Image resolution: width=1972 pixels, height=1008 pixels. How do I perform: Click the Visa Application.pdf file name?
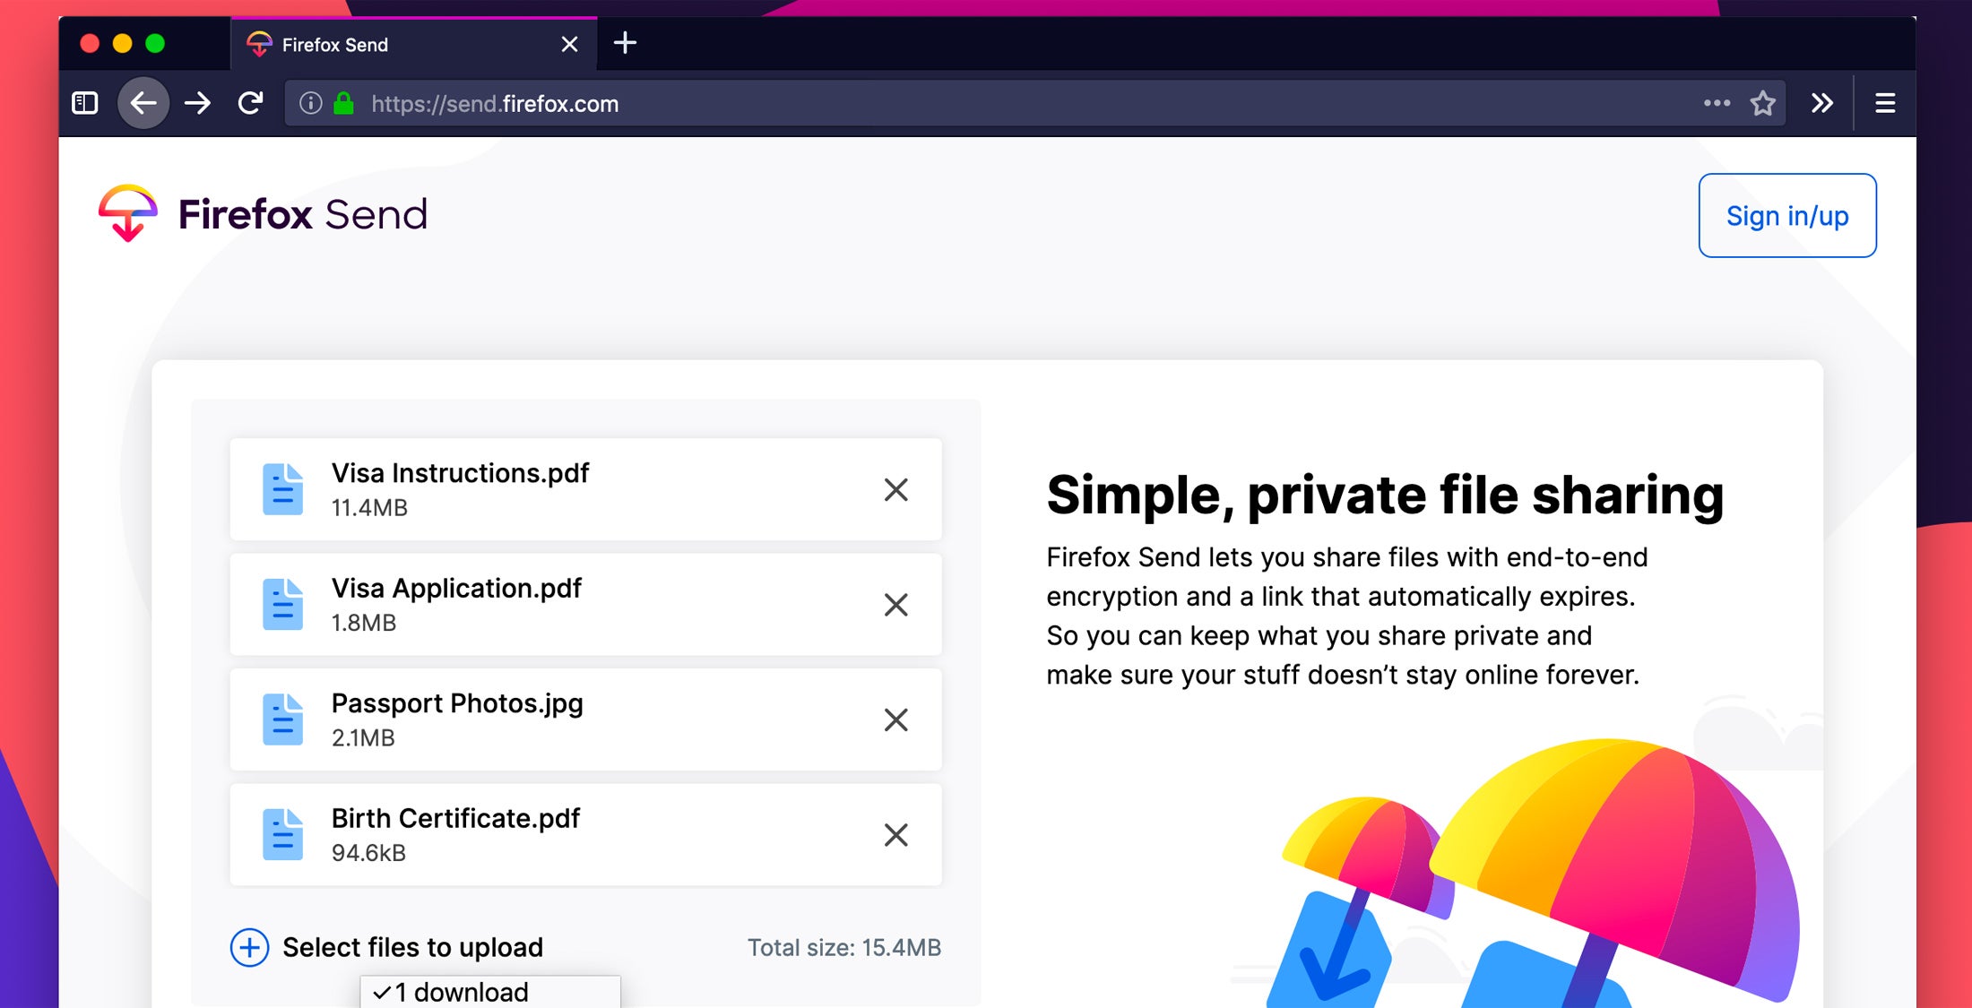click(457, 588)
